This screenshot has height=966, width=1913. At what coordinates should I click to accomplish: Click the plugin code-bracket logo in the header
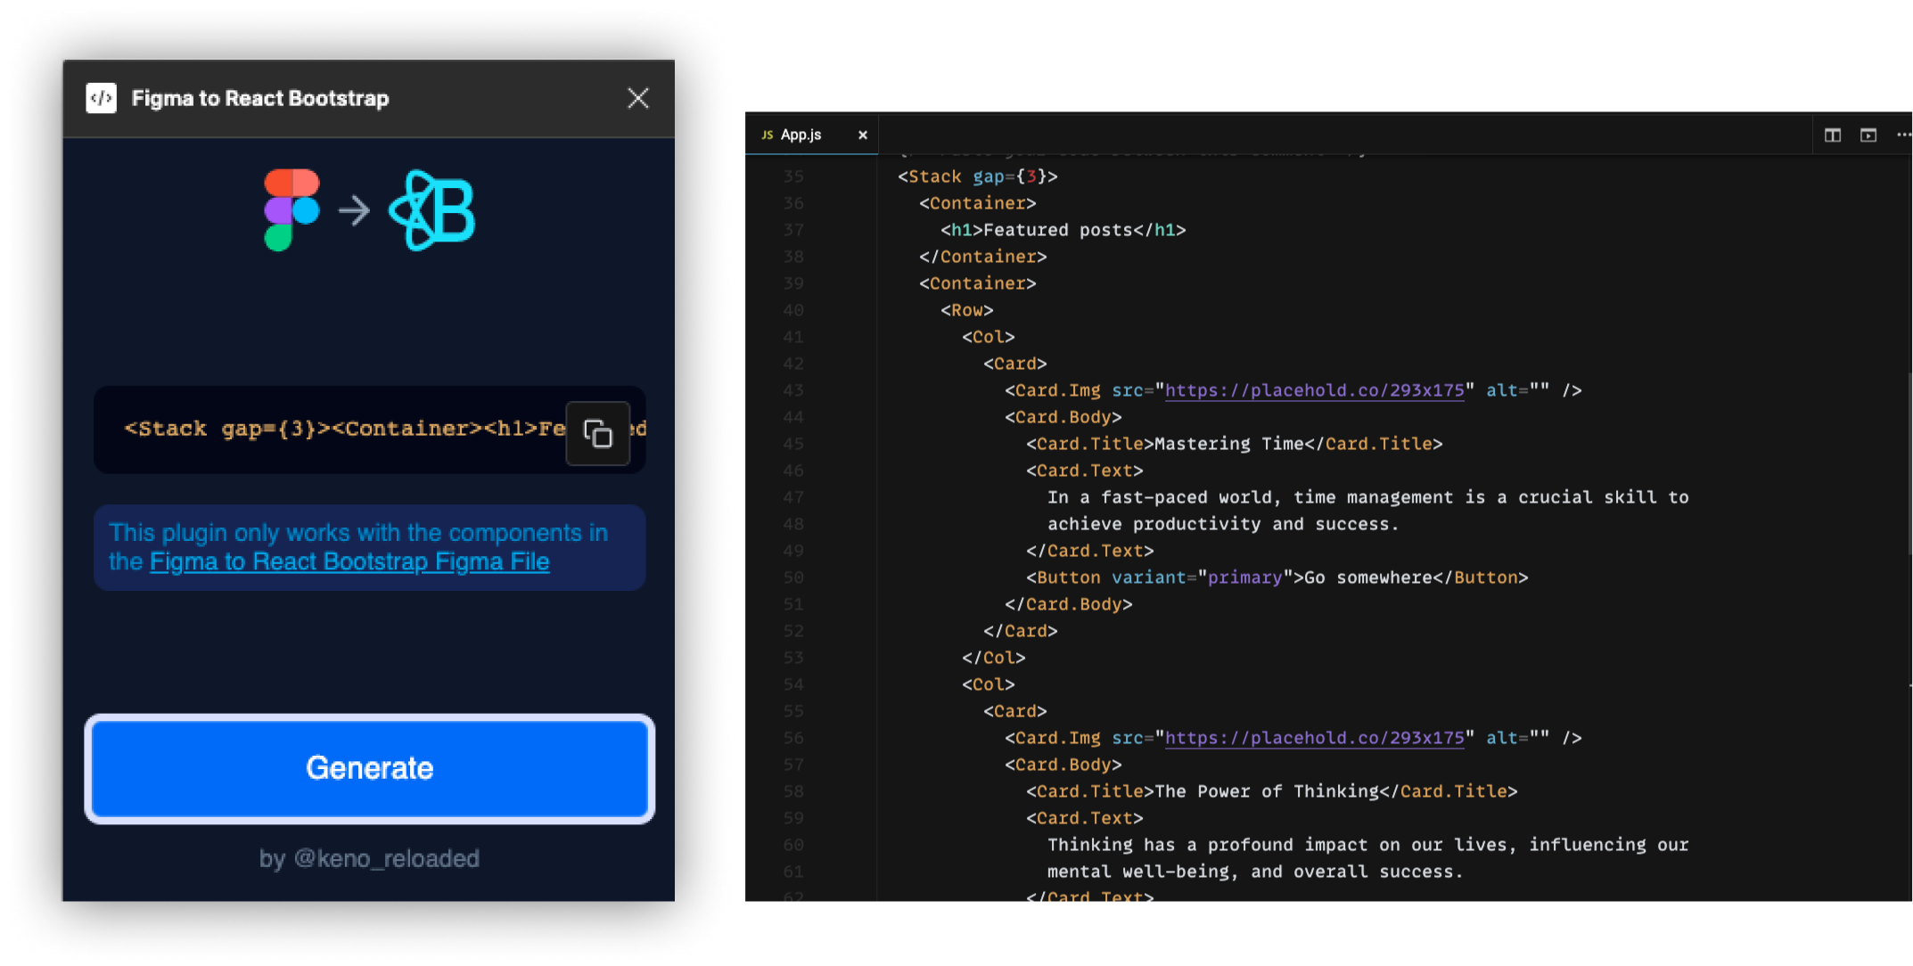click(x=102, y=98)
